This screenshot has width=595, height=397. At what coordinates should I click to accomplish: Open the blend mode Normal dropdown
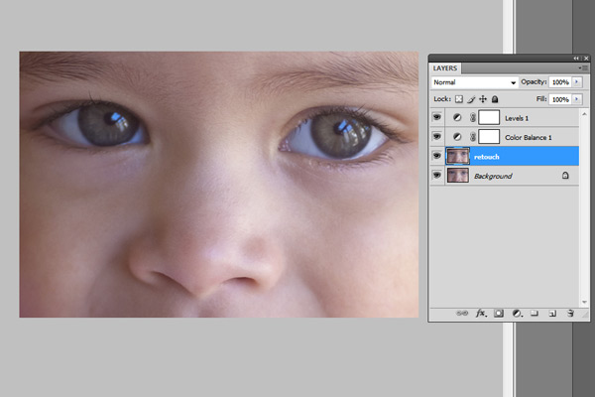click(x=474, y=82)
